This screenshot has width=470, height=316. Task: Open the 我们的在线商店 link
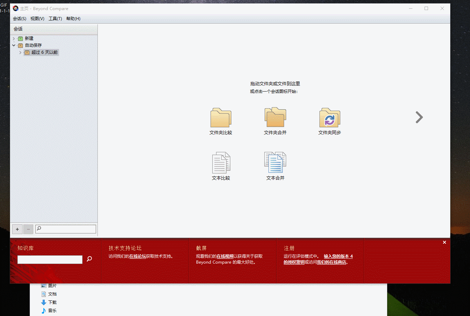pyautogui.click(x=332, y=262)
